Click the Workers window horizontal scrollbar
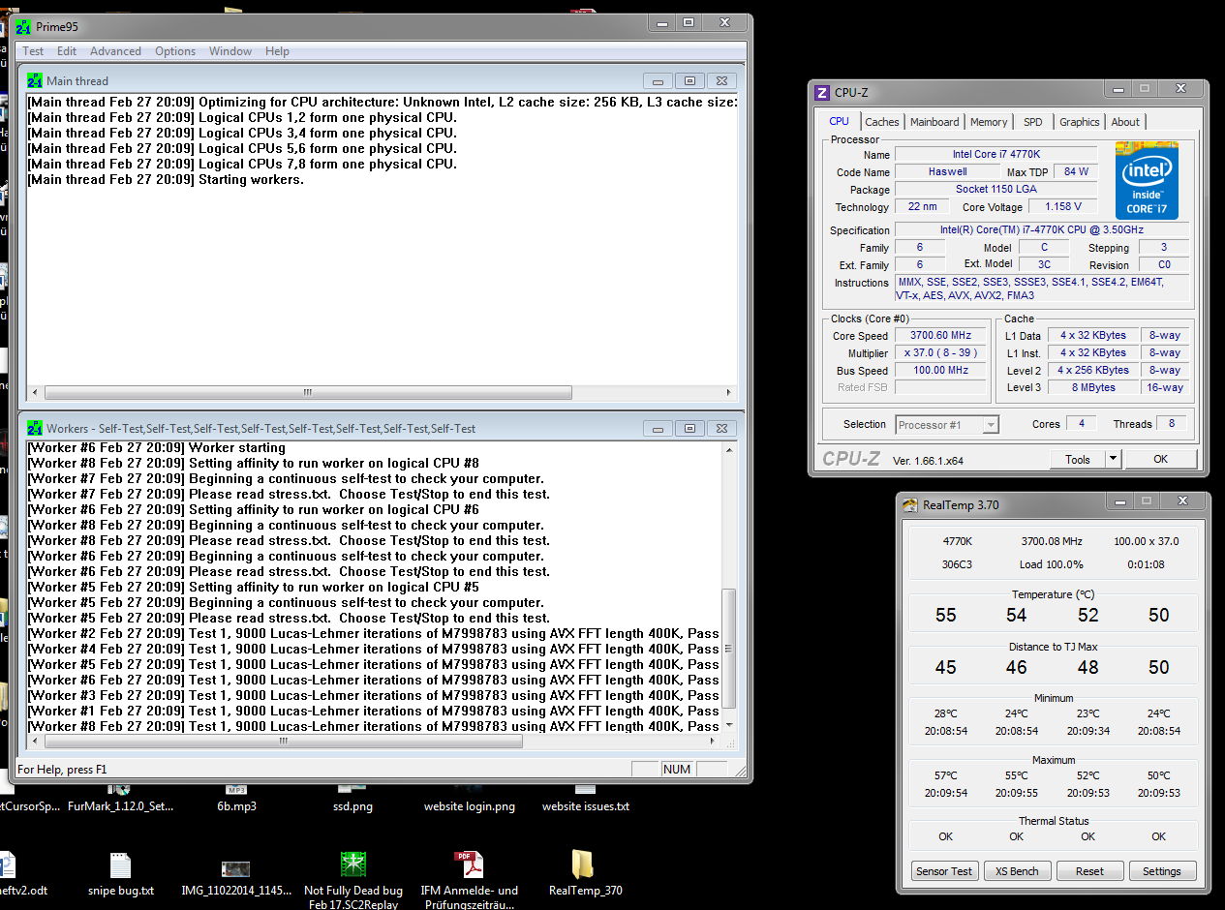Image resolution: width=1225 pixels, height=910 pixels. [283, 742]
